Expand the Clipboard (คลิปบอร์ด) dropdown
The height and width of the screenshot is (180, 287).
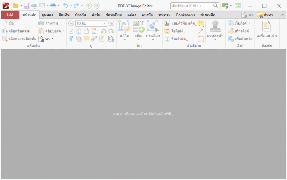coord(63,31)
